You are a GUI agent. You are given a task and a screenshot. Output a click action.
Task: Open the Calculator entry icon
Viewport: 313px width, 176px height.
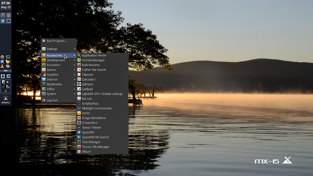click(79, 79)
